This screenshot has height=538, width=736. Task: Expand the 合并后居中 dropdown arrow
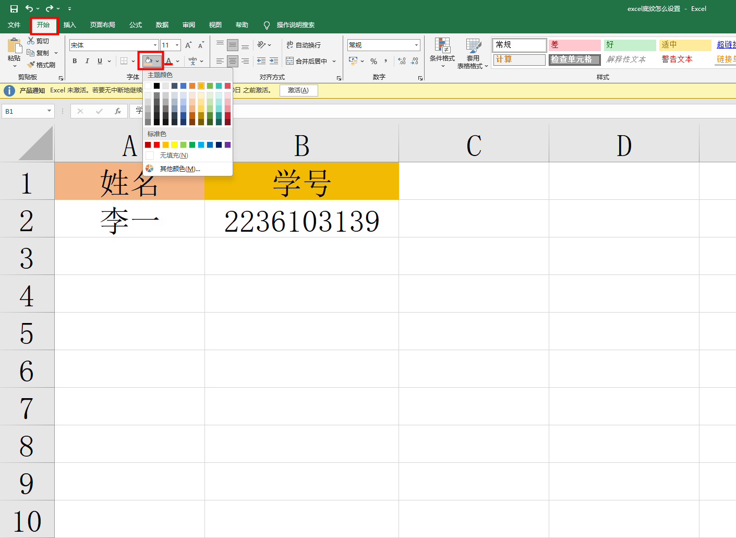(x=334, y=62)
